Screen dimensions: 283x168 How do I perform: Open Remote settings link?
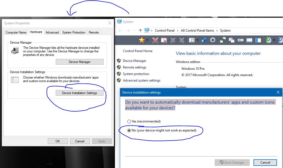(134, 67)
